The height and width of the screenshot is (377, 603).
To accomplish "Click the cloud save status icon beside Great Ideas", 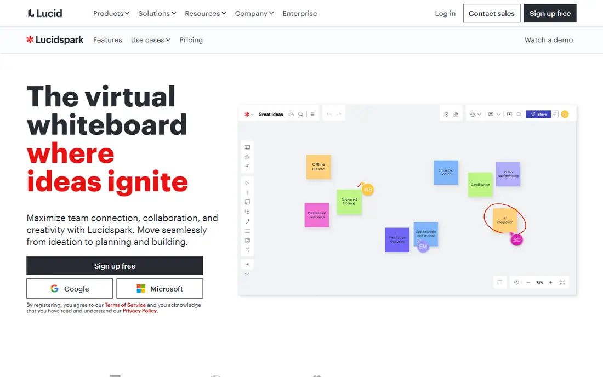I will pyautogui.click(x=291, y=114).
